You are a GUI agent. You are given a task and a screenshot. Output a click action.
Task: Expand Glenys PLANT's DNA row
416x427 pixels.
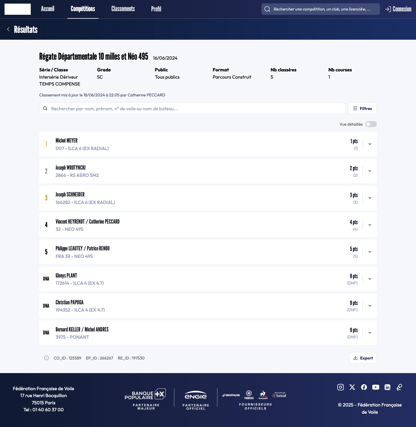pos(370,279)
